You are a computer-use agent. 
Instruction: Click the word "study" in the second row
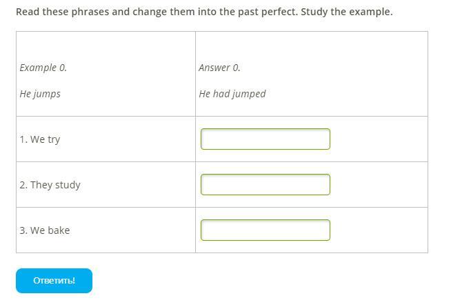tap(67, 185)
